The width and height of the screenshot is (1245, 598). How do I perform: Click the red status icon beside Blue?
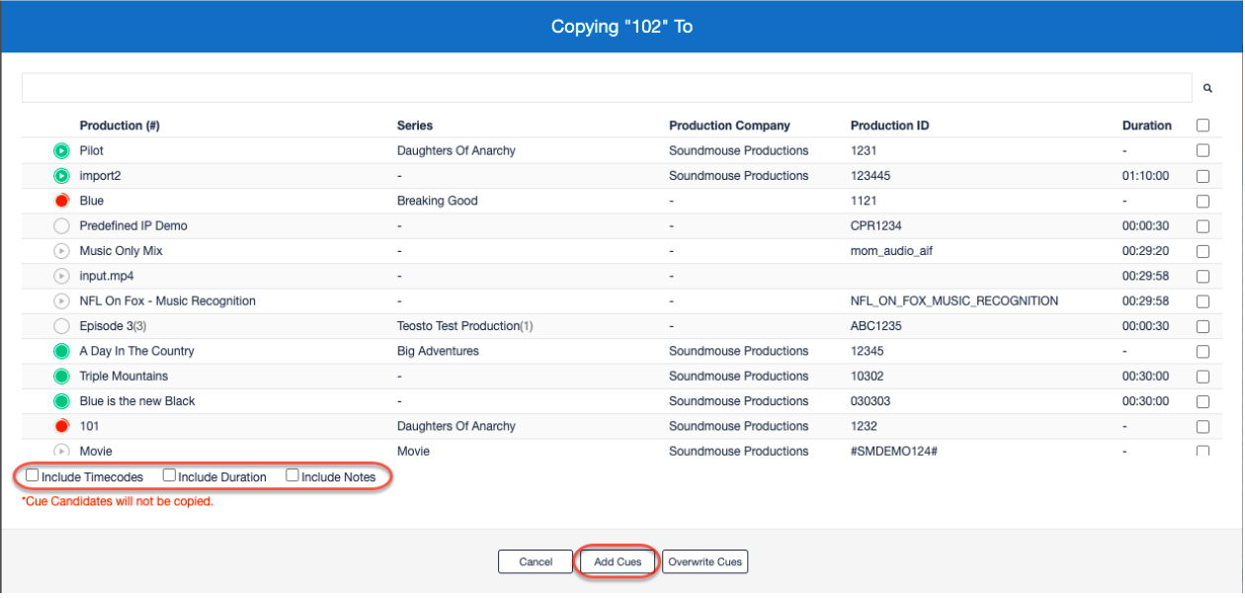pos(61,201)
